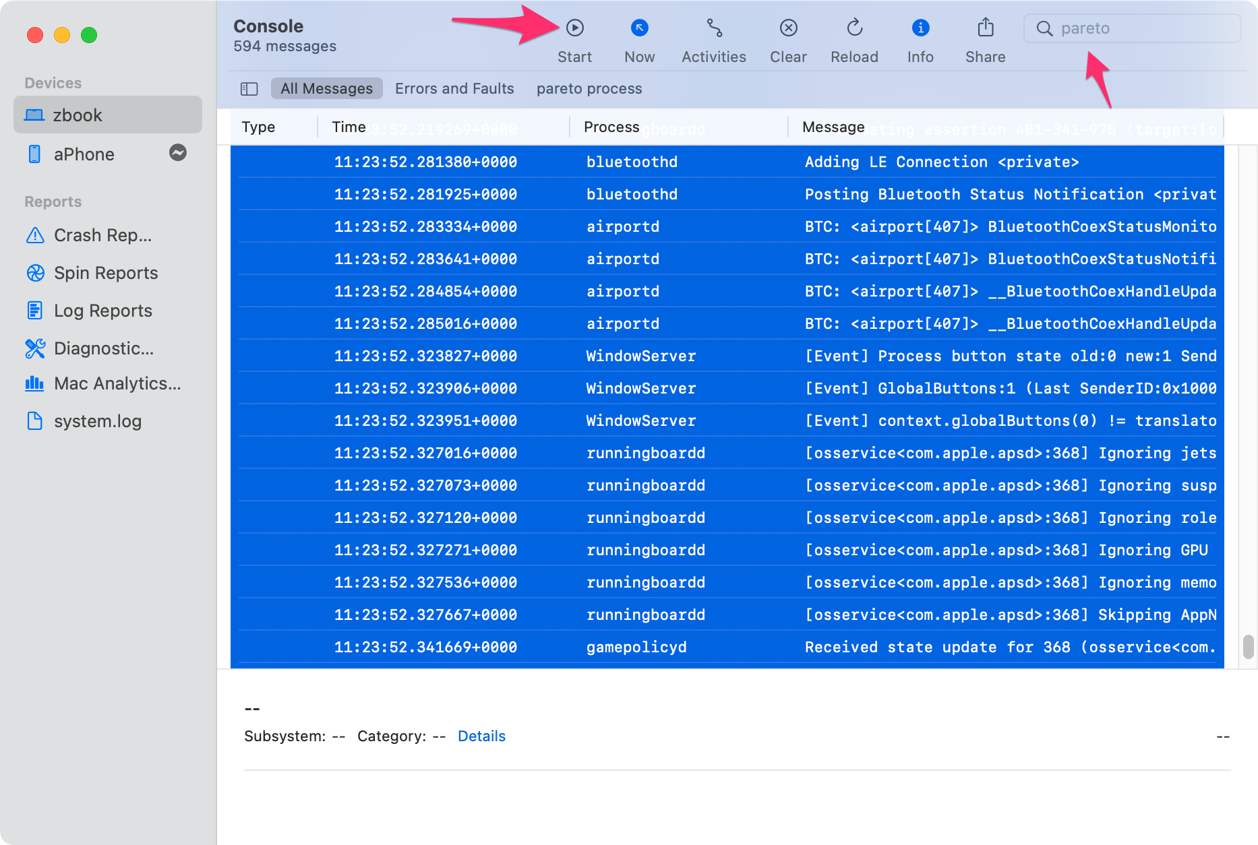The width and height of the screenshot is (1258, 845).
Task: Select the Process button state message row
Action: [x=727, y=356]
